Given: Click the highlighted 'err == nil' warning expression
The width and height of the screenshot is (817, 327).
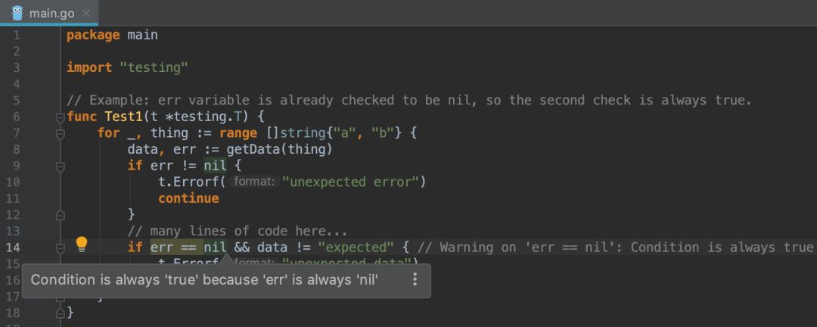Looking at the screenshot, I should click(188, 248).
